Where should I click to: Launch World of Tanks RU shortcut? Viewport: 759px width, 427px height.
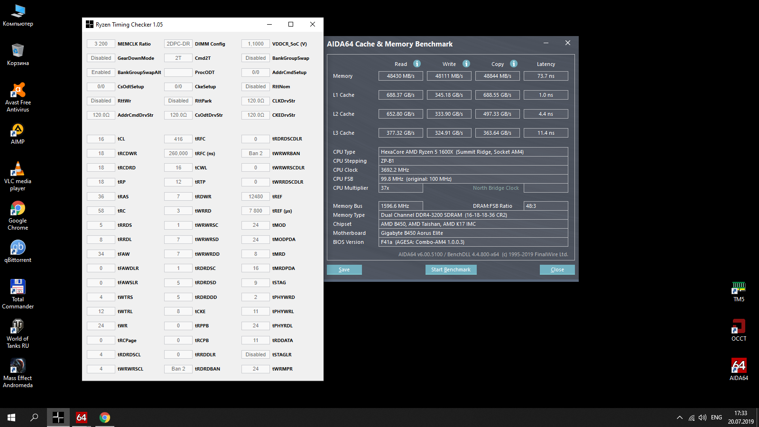point(18,334)
